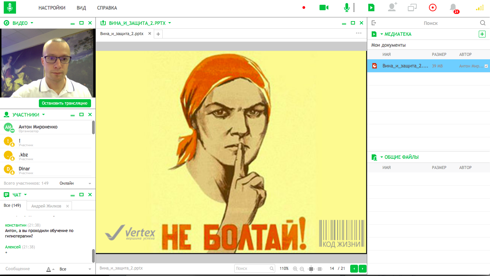
Task: Open the screen sharing icon
Action: tap(413, 7)
